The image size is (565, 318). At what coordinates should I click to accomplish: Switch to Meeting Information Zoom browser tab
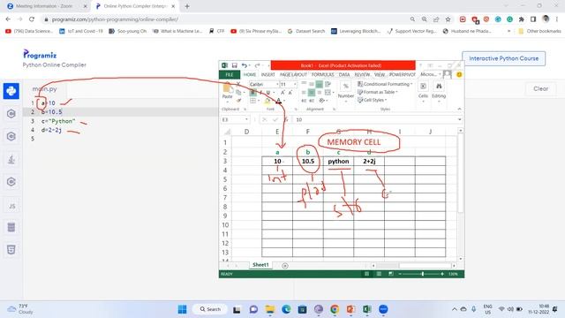[x=44, y=6]
